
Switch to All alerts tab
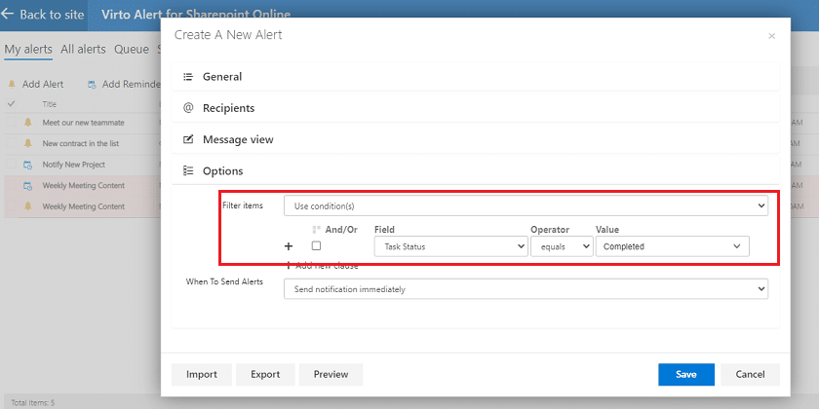point(83,50)
